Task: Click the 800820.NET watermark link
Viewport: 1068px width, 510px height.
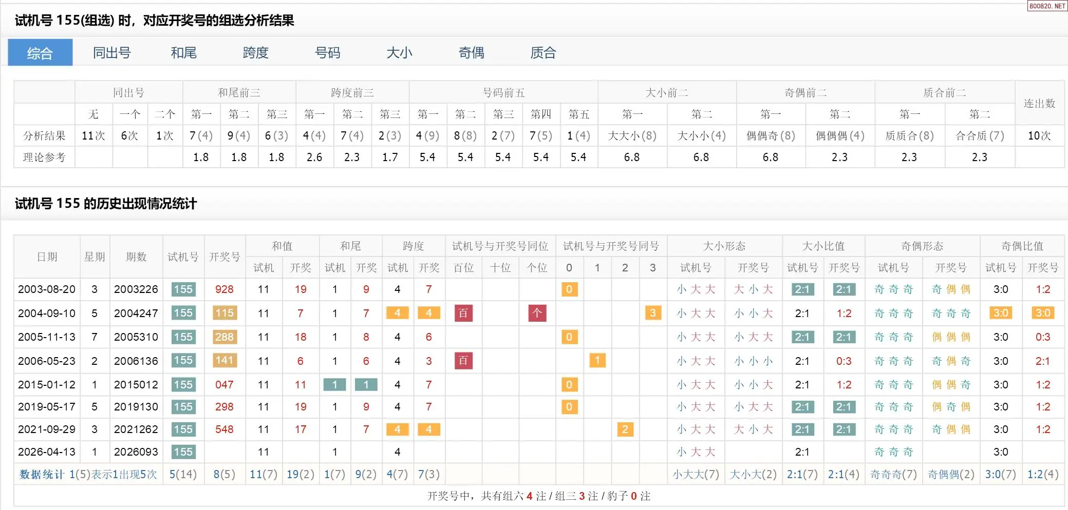Action: click(x=1047, y=6)
